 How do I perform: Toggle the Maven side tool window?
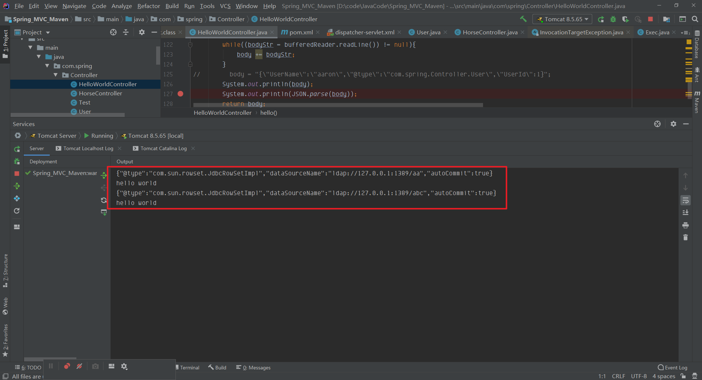pyautogui.click(x=697, y=102)
